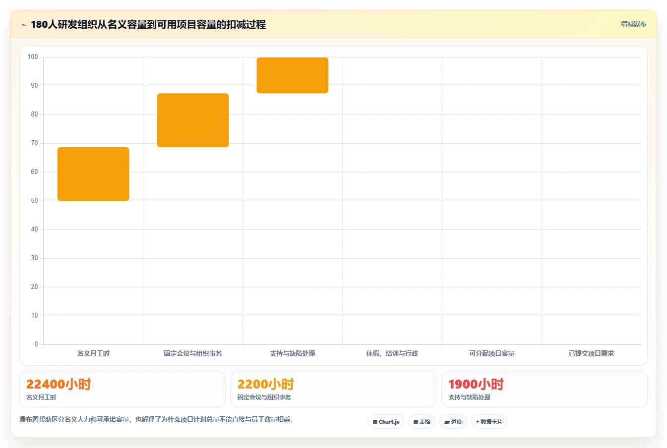Screen dimensions: 667x448
Task: Open the 2200小时 固定会议与组织事务 card
Action: [333, 389]
